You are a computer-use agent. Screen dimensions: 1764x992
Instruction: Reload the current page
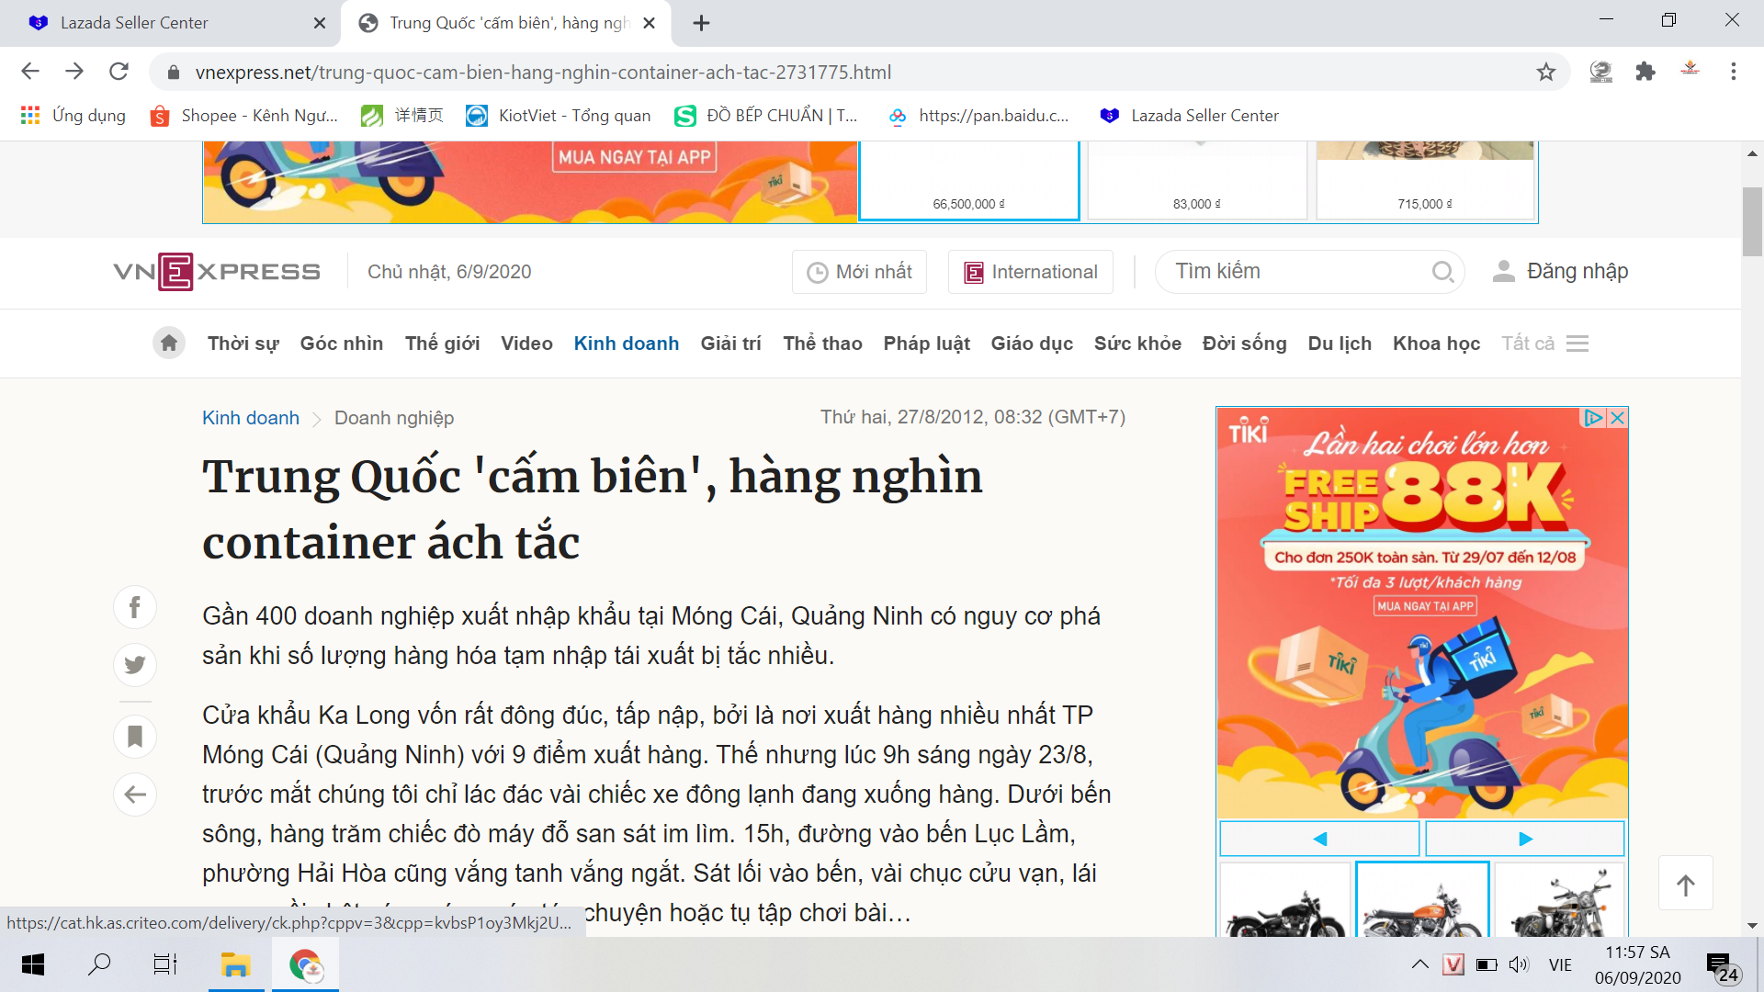click(119, 72)
